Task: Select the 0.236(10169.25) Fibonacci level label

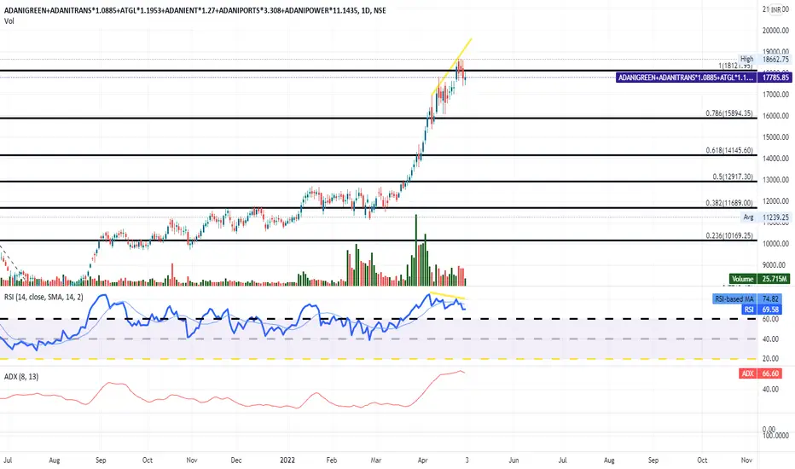Action: [729, 235]
